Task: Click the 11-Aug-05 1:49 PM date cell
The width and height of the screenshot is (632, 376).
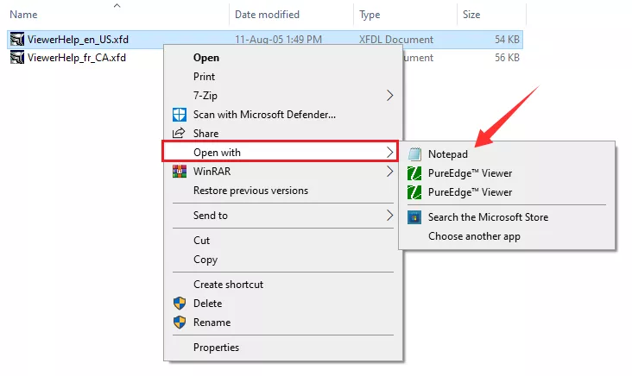Action: click(x=278, y=40)
